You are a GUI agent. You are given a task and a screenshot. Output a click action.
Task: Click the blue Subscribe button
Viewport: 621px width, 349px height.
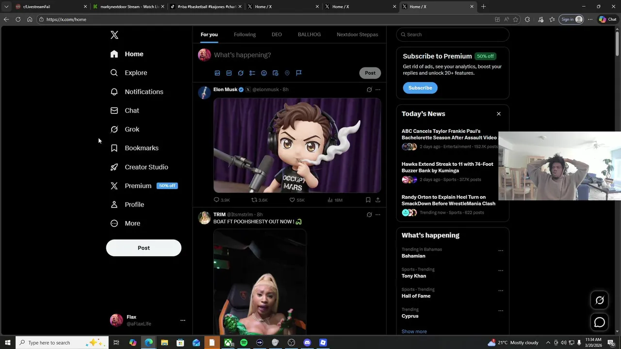(420, 88)
